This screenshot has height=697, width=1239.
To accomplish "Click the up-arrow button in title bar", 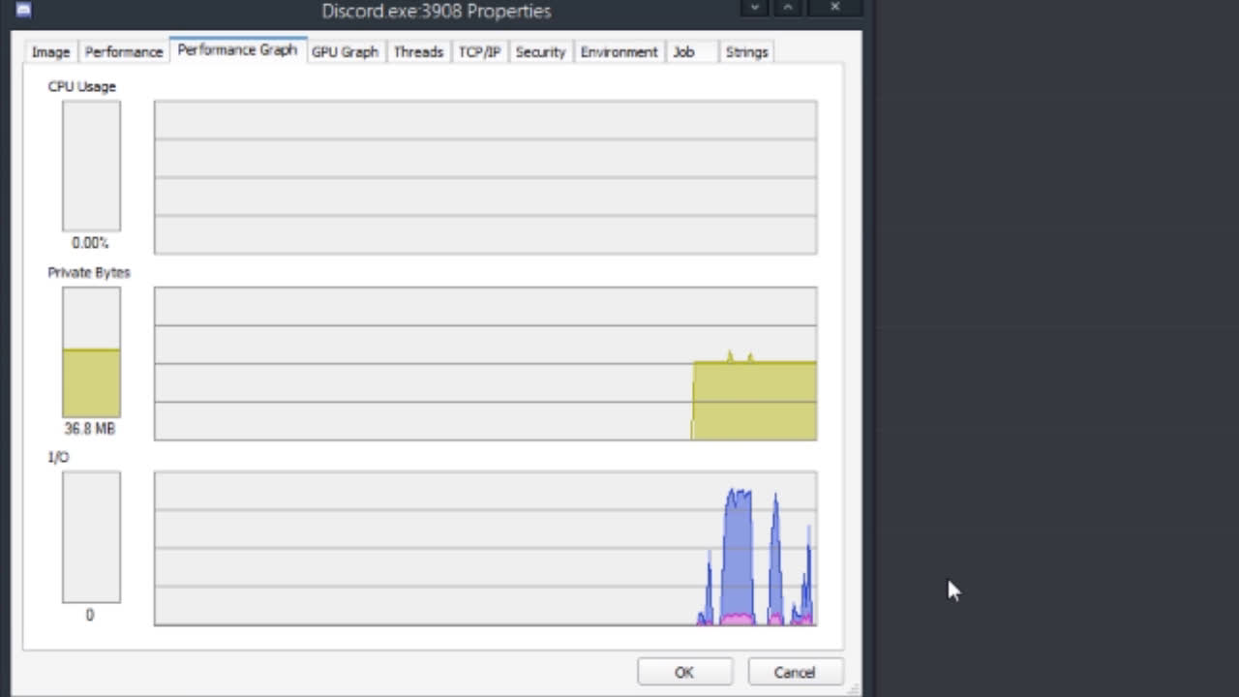I will [x=788, y=8].
